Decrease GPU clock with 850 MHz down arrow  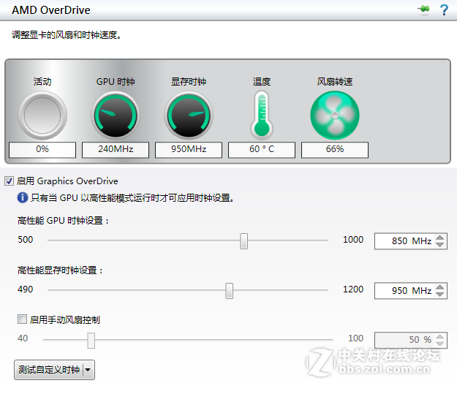[x=439, y=244]
